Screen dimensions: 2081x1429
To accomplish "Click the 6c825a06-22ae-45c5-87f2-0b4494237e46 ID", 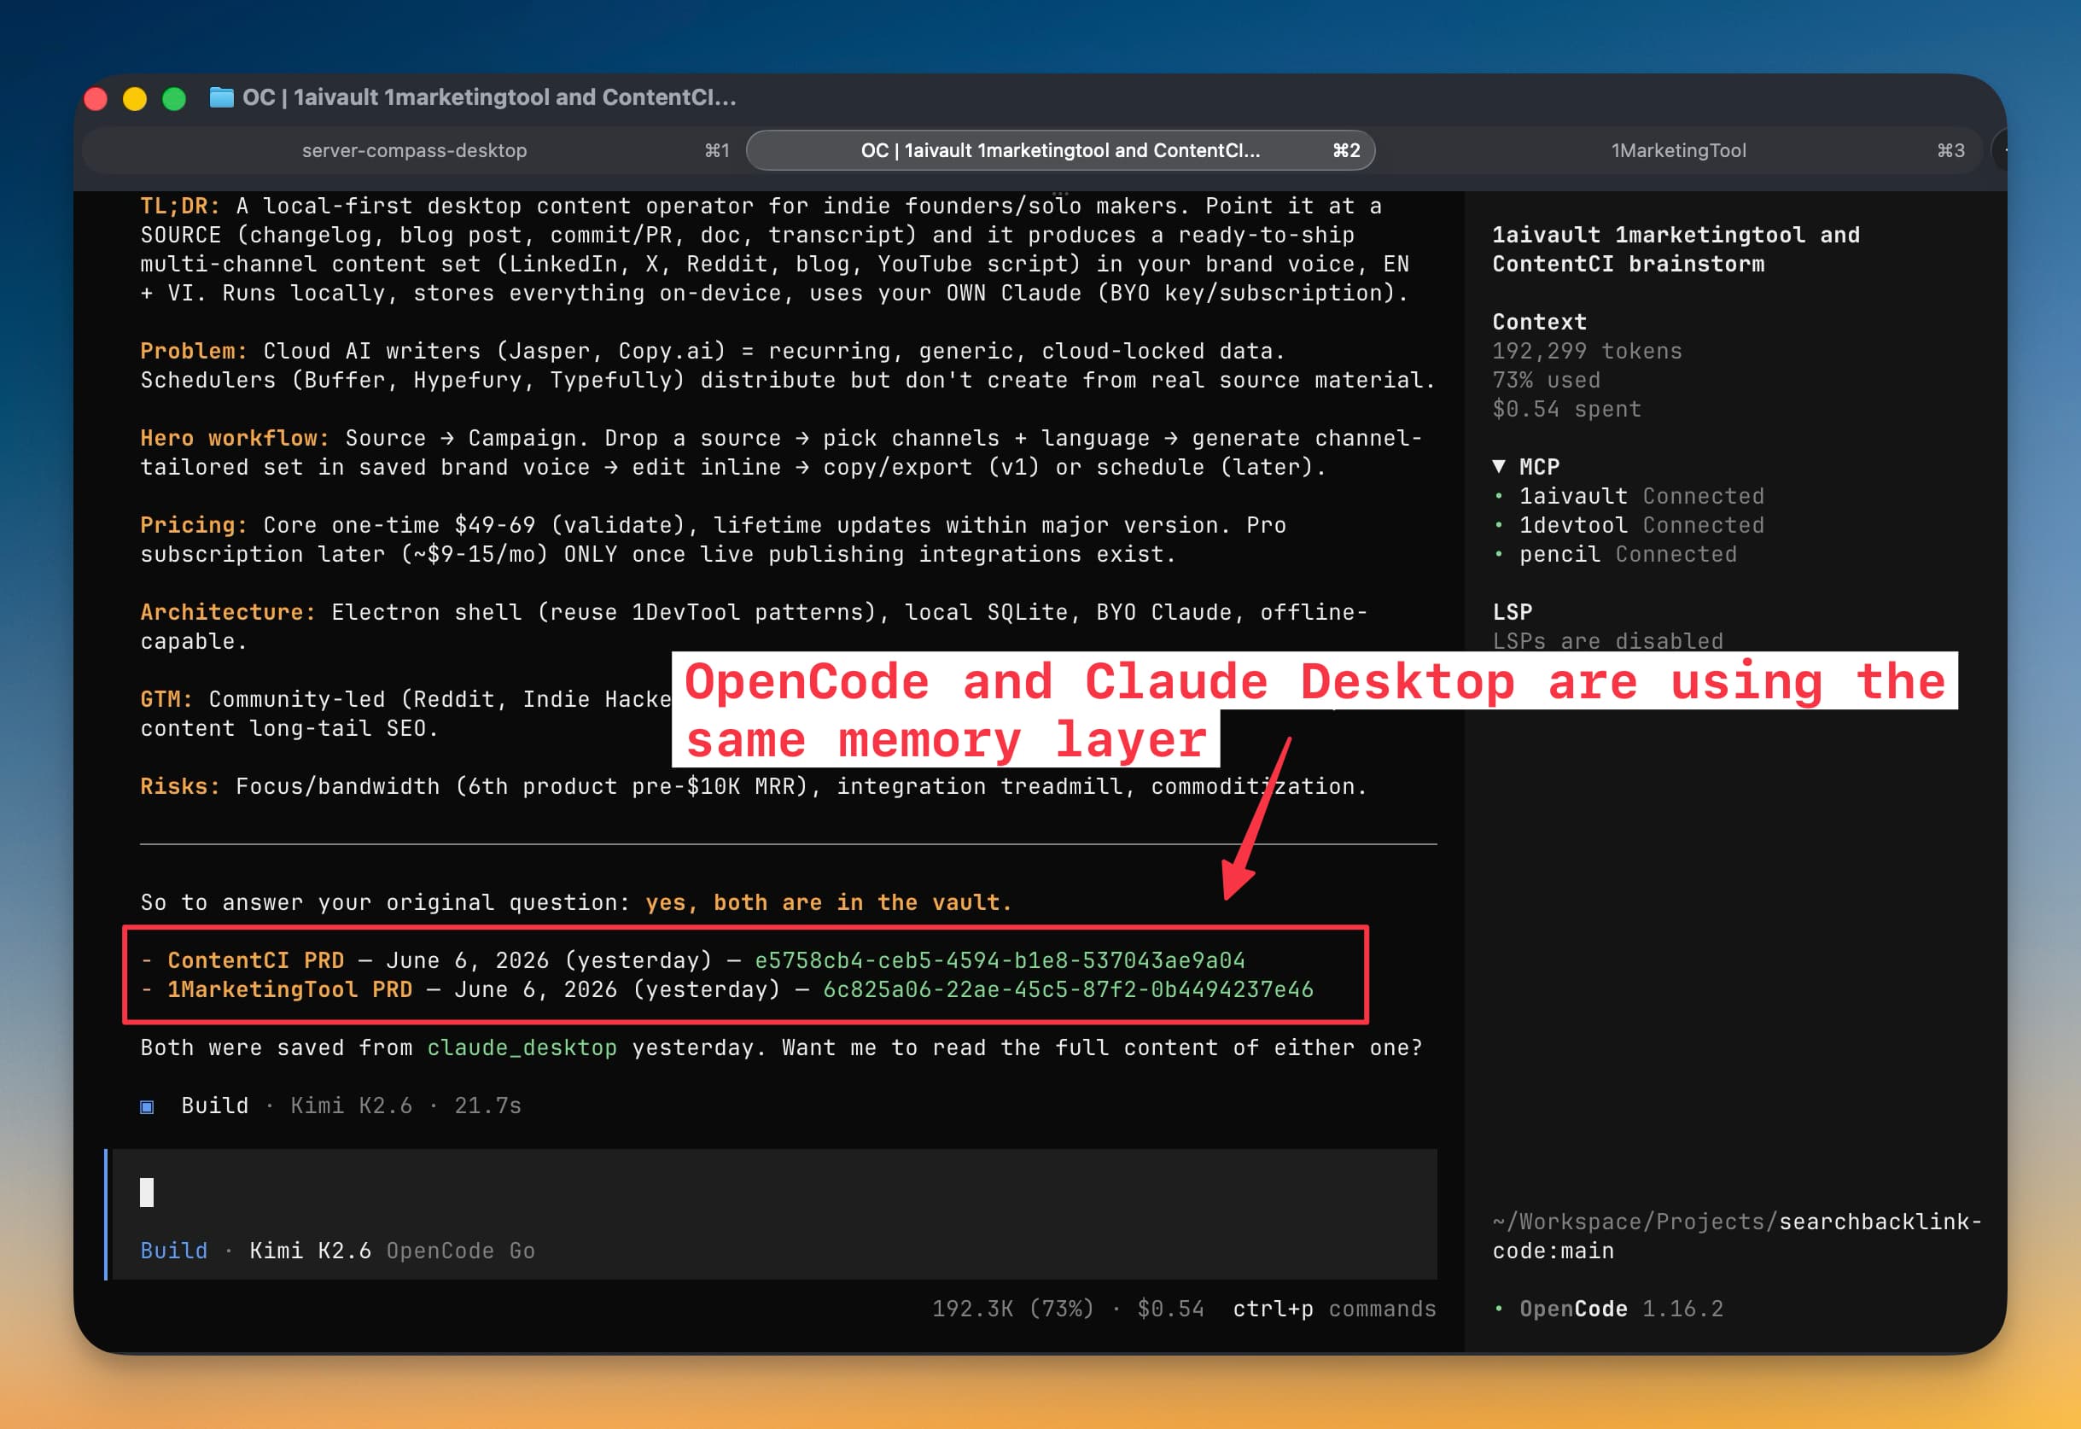I will coord(1067,989).
